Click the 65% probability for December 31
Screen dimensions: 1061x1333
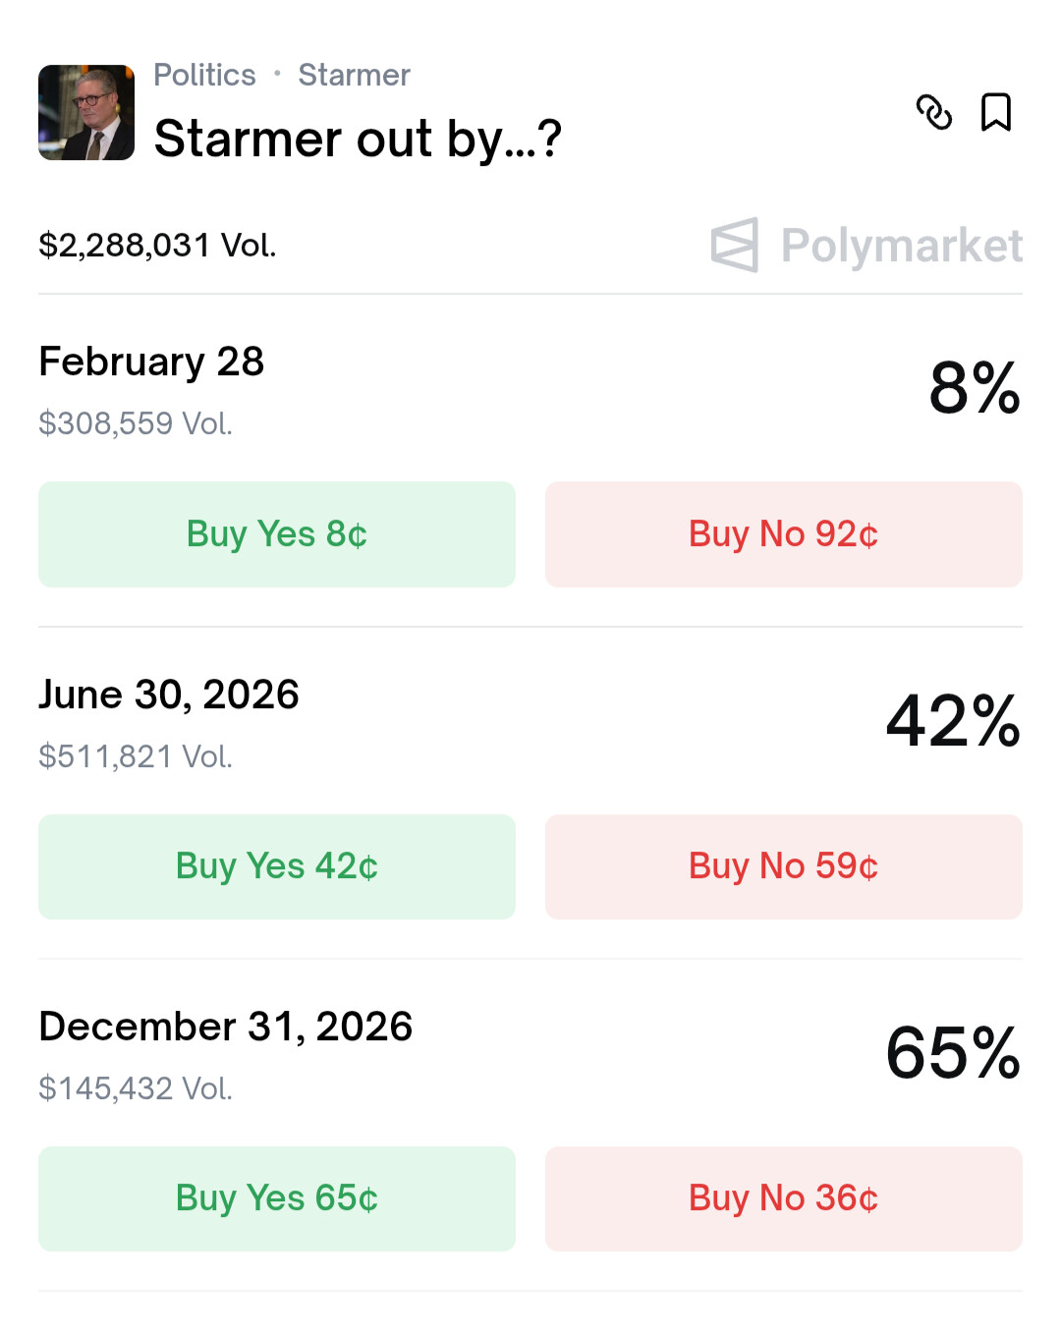[952, 1053]
